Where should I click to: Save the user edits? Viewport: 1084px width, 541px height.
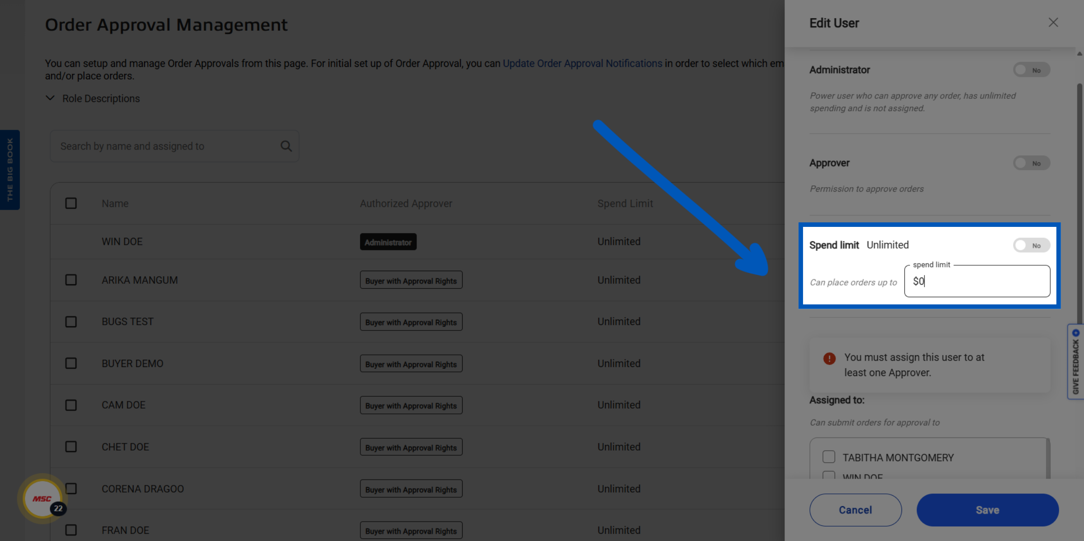[987, 510]
